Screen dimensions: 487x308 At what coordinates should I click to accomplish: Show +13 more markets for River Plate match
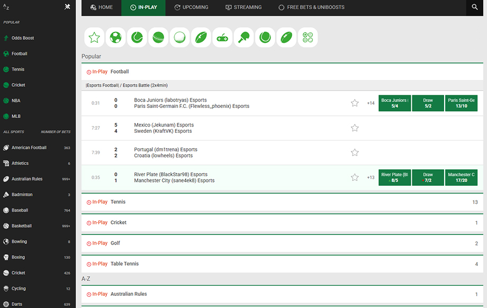(x=371, y=178)
